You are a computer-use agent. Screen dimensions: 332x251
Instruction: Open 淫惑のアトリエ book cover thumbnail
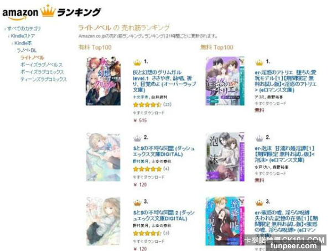225,81
